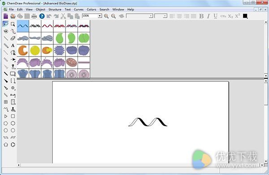Select the Cyclopropane ring tool
This screenshot has height=175, width=269.
(6, 116)
